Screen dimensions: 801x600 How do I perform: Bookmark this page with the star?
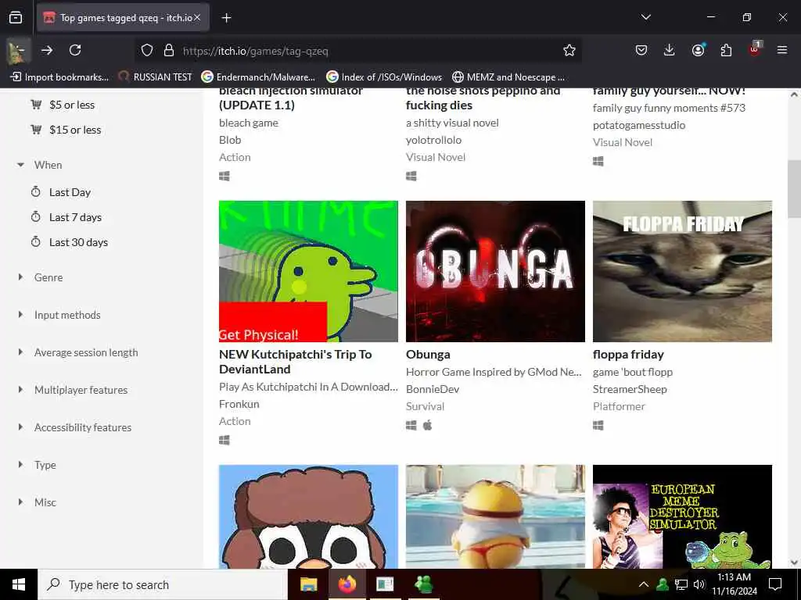coord(569,50)
